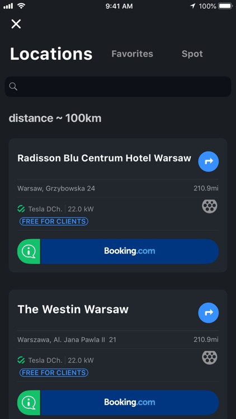
Task: Tap Westin FREE FOR CLIENTS badge
Action: (x=54, y=373)
